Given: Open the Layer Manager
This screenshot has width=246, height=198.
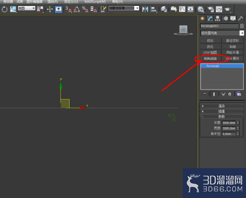Looking at the screenshot, I should [x=163, y=9].
